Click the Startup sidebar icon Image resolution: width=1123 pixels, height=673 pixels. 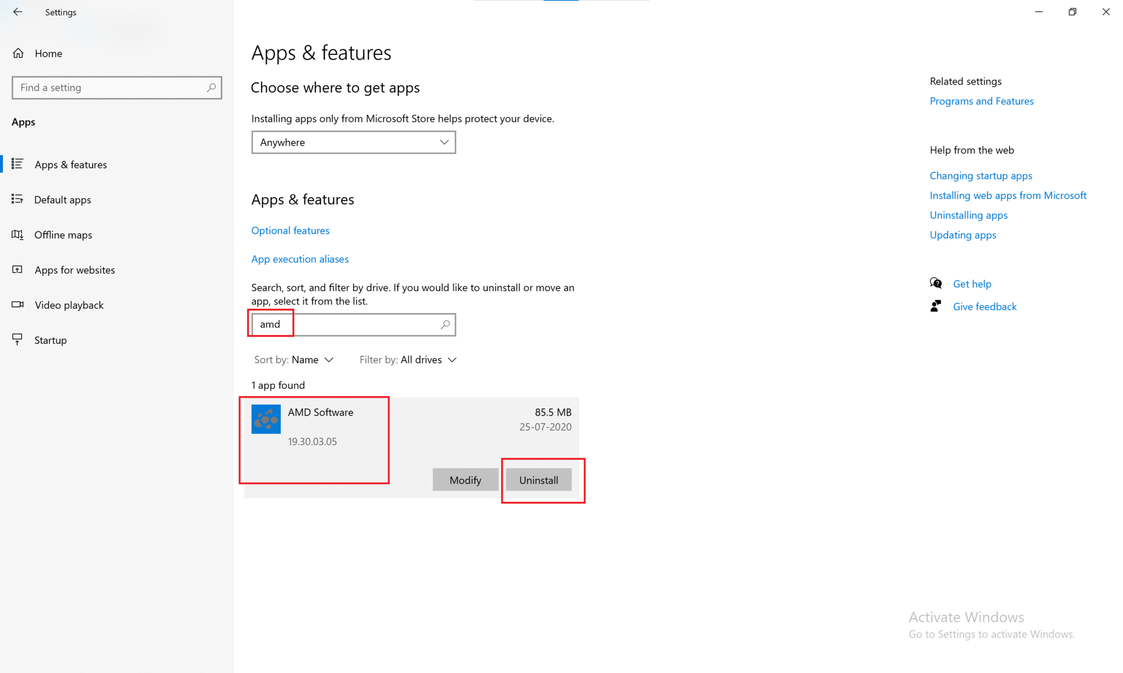pyautogui.click(x=18, y=340)
